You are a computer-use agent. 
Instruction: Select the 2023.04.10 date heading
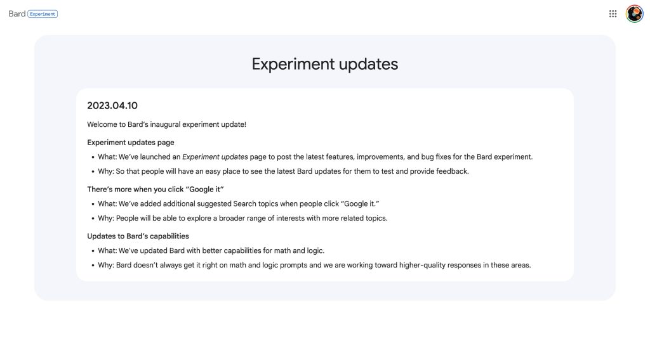tap(112, 105)
